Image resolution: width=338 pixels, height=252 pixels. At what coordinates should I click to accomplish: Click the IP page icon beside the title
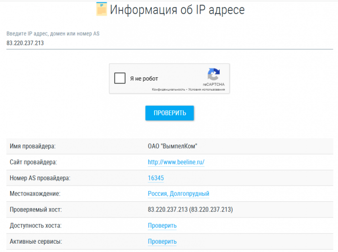(101, 9)
